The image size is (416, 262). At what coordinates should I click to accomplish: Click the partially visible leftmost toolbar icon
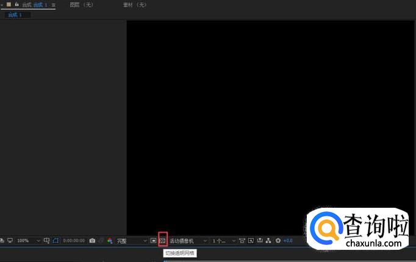2,241
